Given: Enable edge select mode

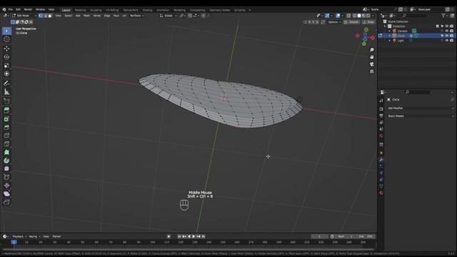Looking at the screenshot, I should click(x=46, y=16).
